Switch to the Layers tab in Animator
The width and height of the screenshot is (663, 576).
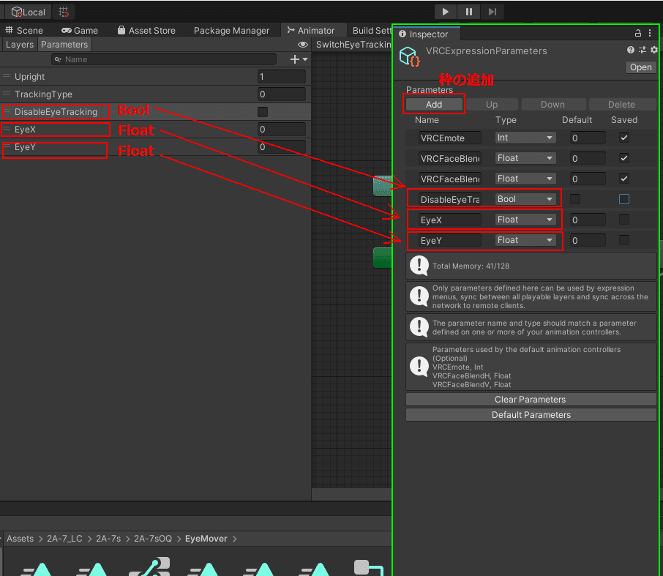click(20, 45)
